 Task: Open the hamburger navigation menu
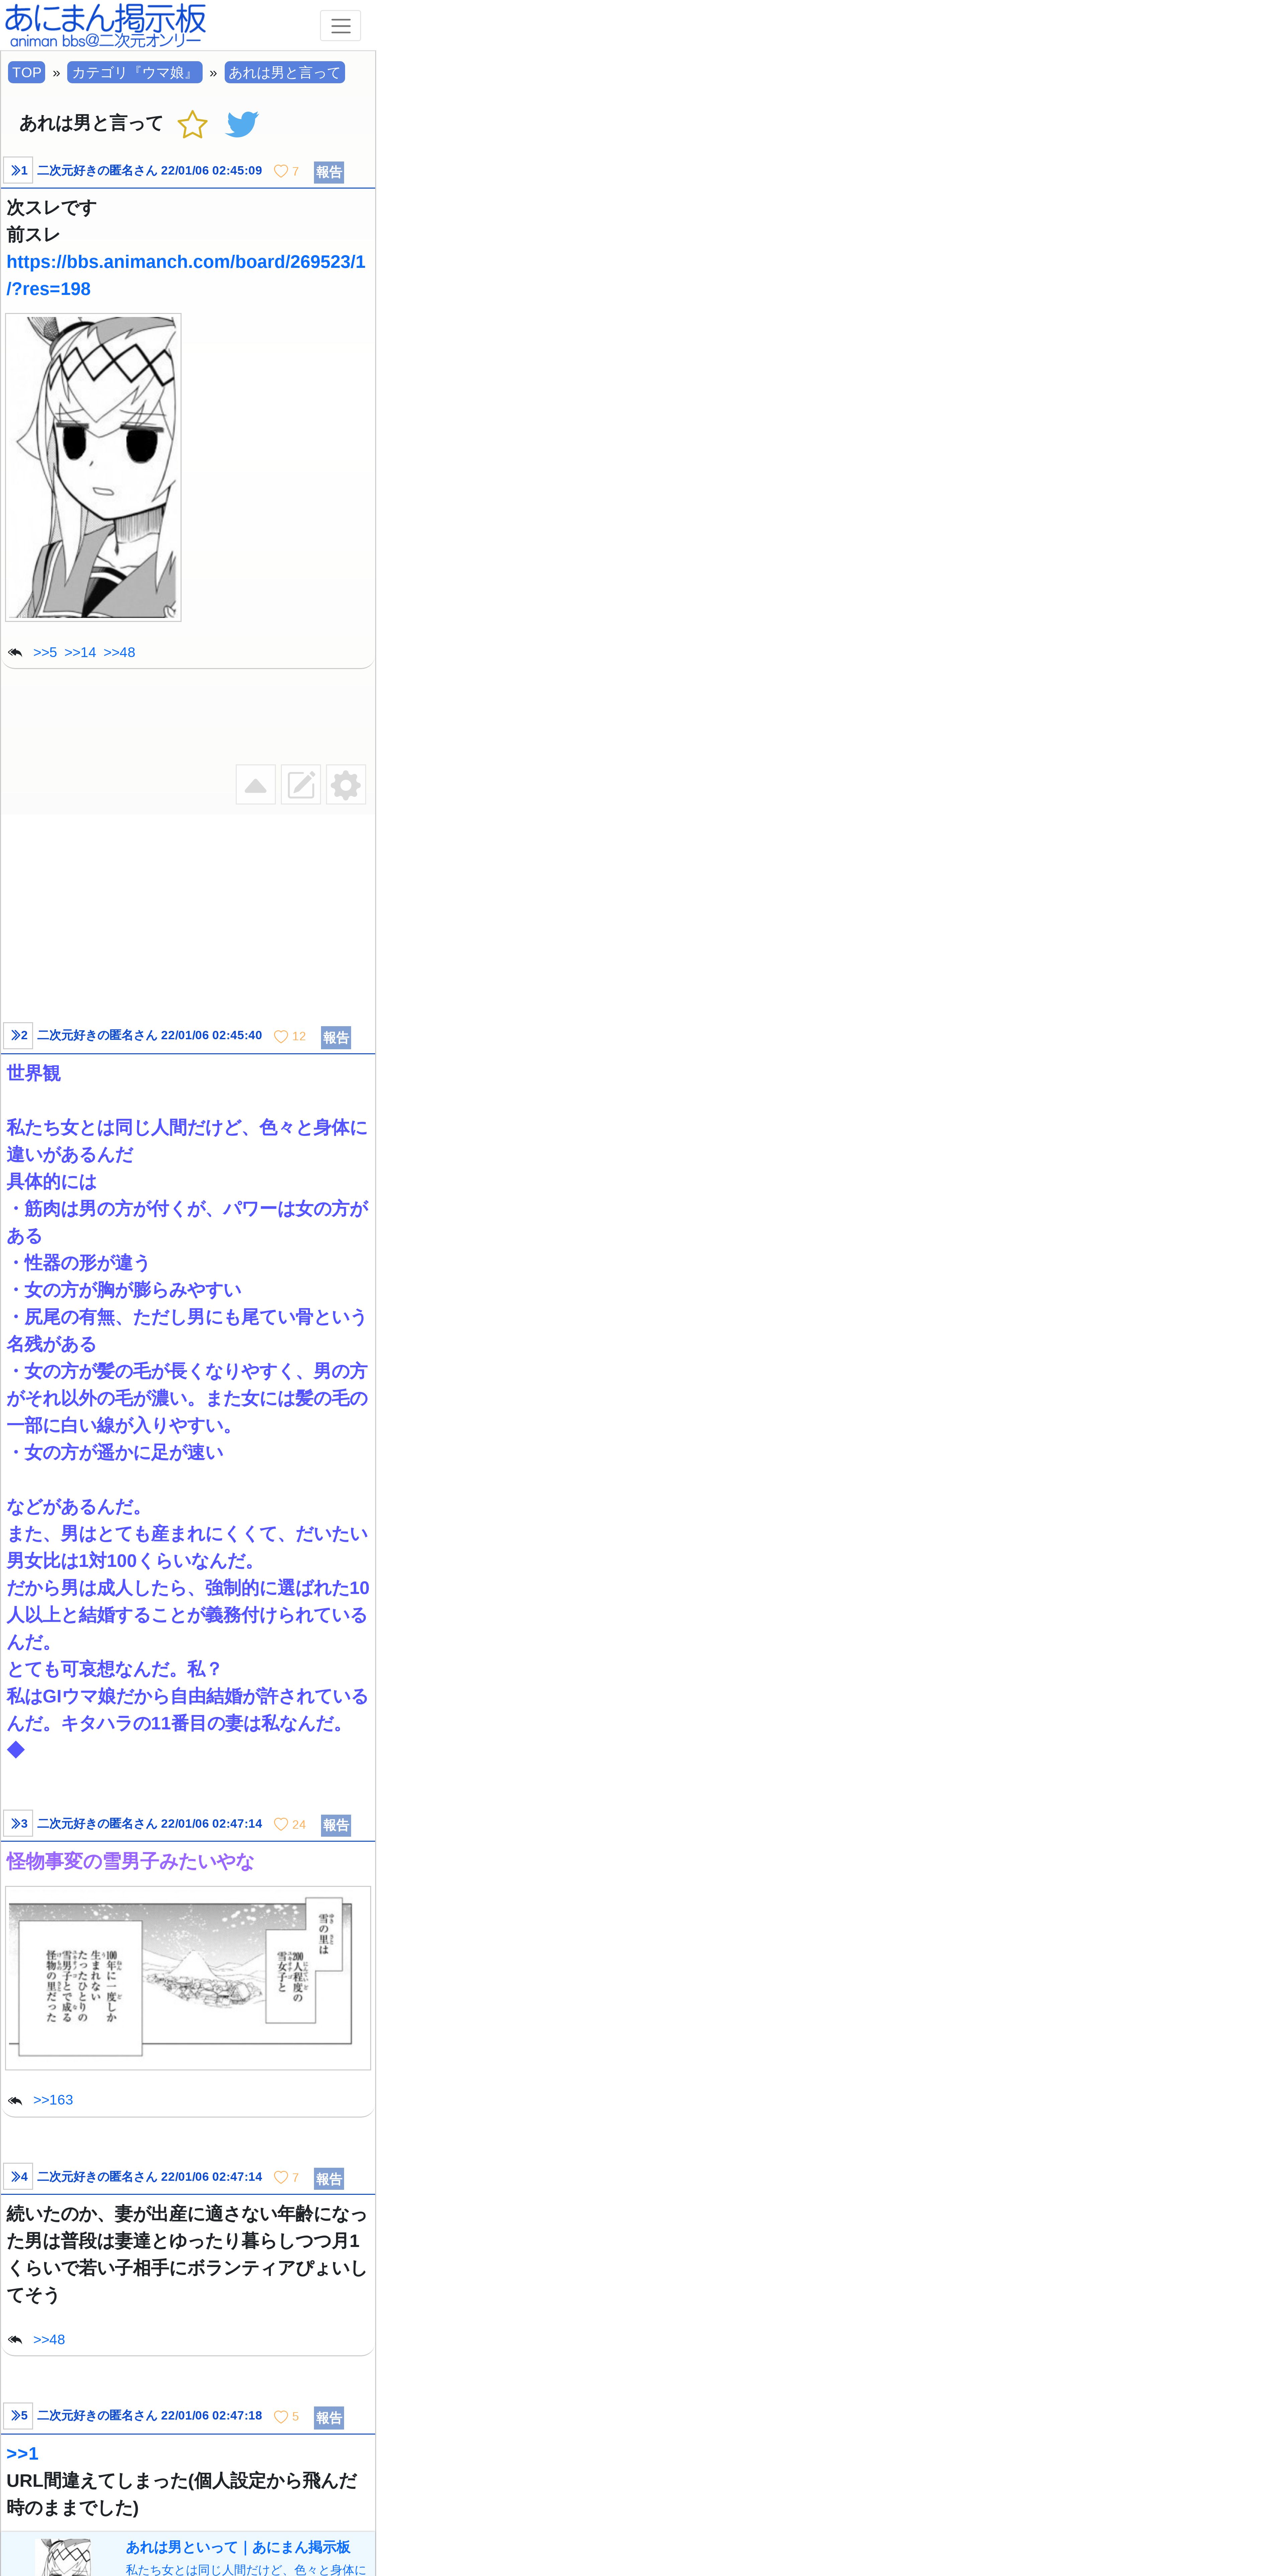pos(340,26)
